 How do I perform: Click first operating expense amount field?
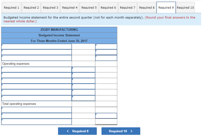click(83, 69)
